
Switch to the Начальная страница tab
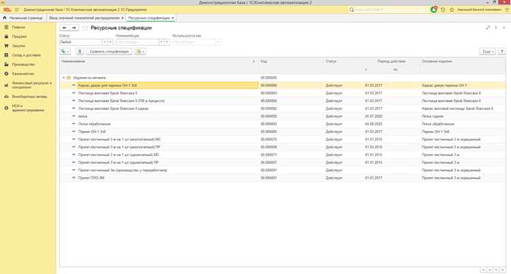tap(23, 18)
